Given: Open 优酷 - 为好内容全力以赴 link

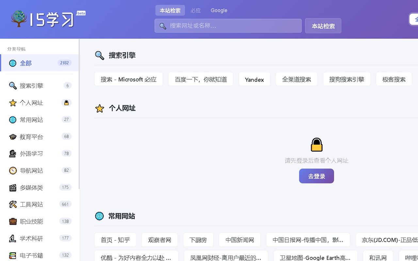Looking at the screenshot, I should (x=136, y=256).
